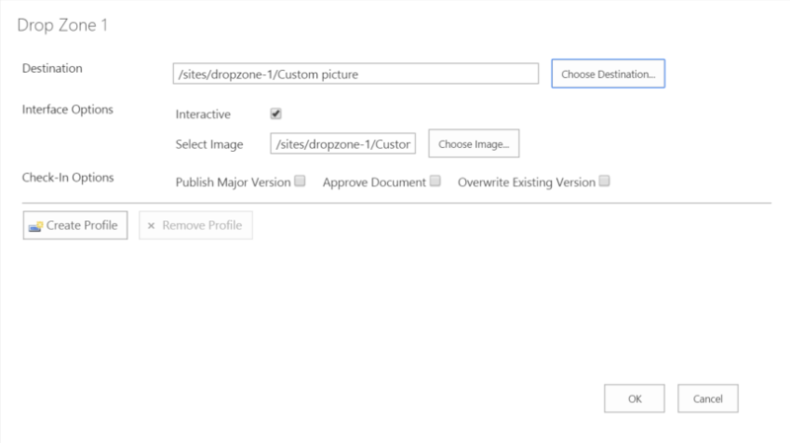Click the Remove Profile button text
This screenshot has height=443, width=790.
click(x=202, y=226)
